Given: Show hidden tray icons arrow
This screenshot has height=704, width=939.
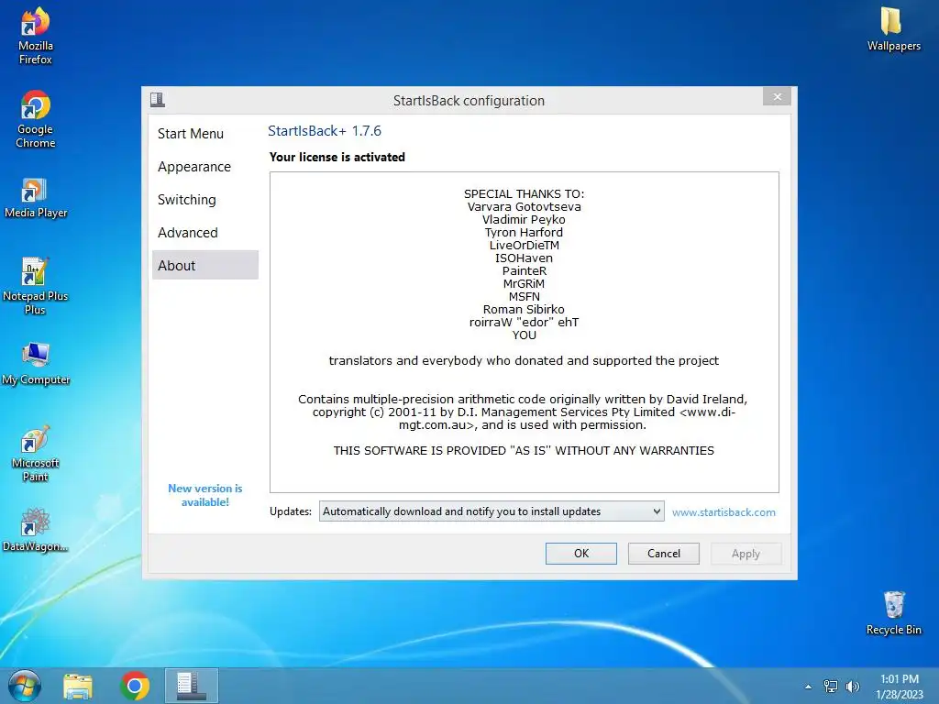Looking at the screenshot, I should (809, 687).
